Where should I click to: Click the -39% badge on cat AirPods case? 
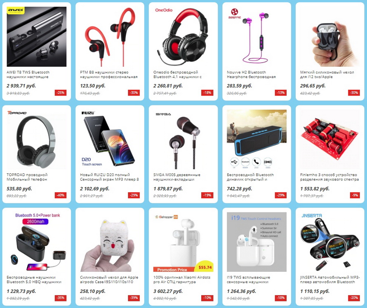pos(134,298)
